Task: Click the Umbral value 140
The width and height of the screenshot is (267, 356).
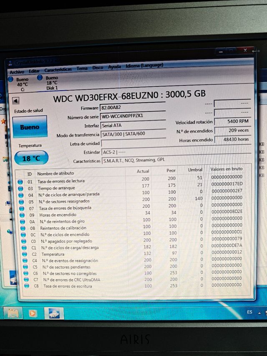Action: point(199,198)
